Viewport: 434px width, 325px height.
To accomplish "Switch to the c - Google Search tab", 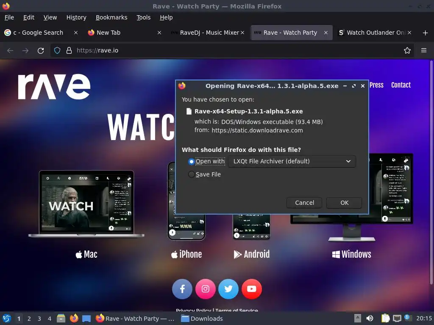I will tap(38, 33).
